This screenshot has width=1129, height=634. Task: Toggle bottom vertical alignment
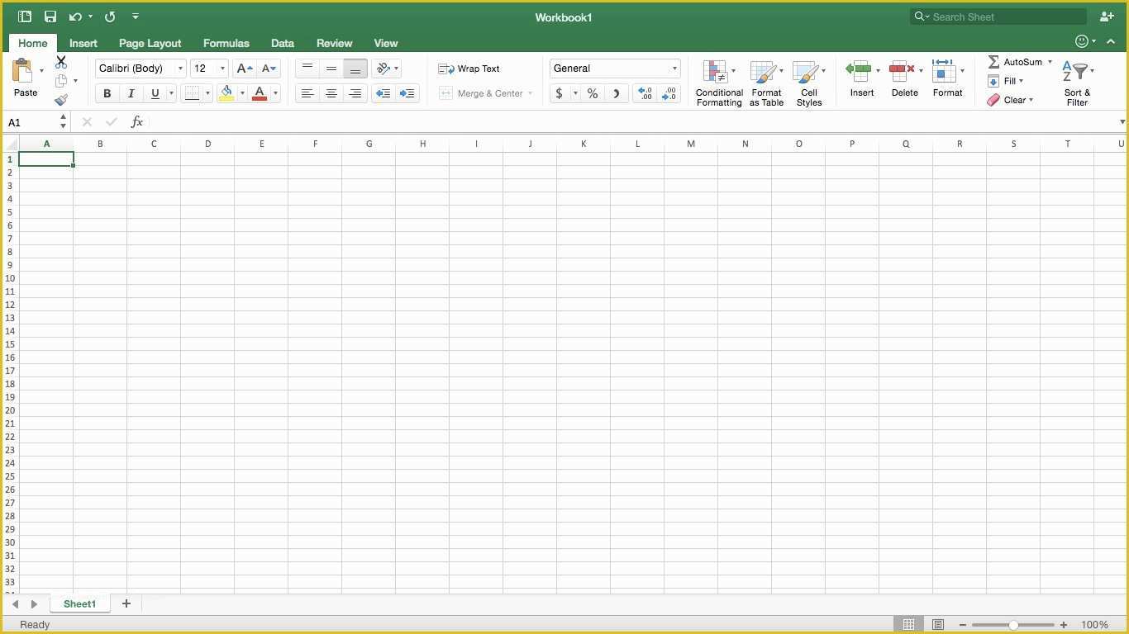[355, 69]
